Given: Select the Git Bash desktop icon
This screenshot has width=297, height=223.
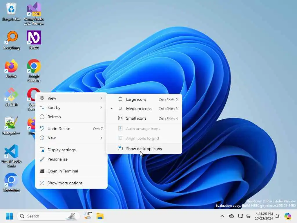Looking at the screenshot, I should pyautogui.click(x=11, y=97).
